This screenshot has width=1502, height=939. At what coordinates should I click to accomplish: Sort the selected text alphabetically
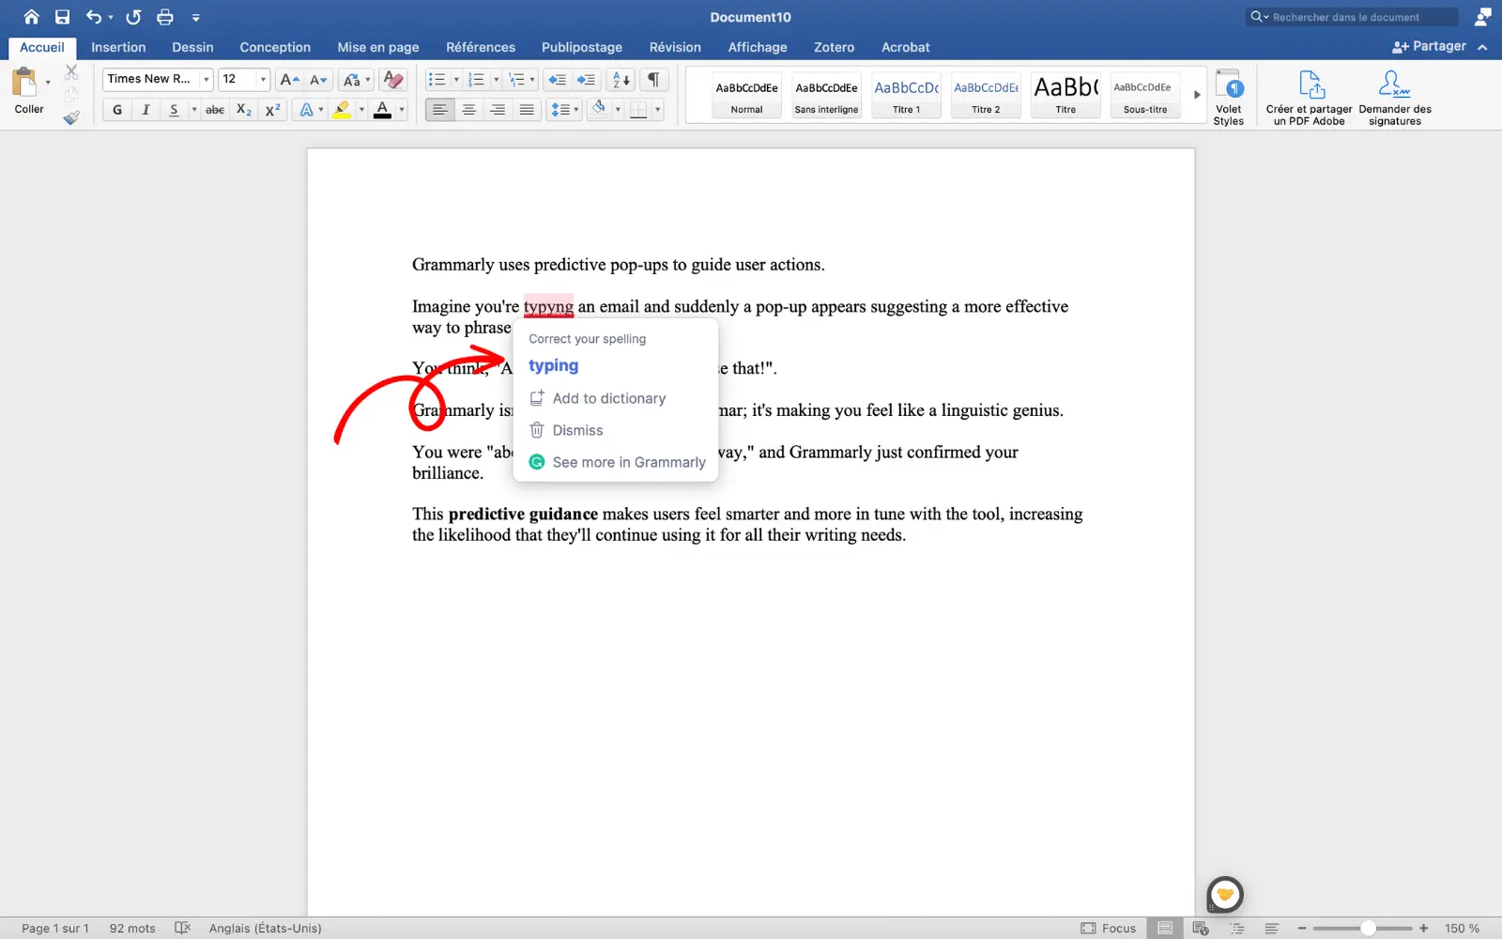pos(621,80)
